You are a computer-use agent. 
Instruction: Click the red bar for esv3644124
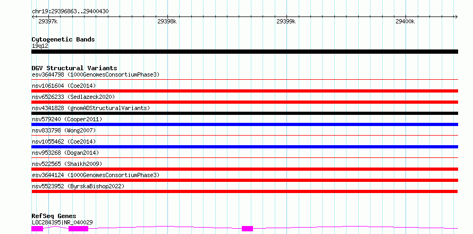pyautogui.click(x=244, y=180)
